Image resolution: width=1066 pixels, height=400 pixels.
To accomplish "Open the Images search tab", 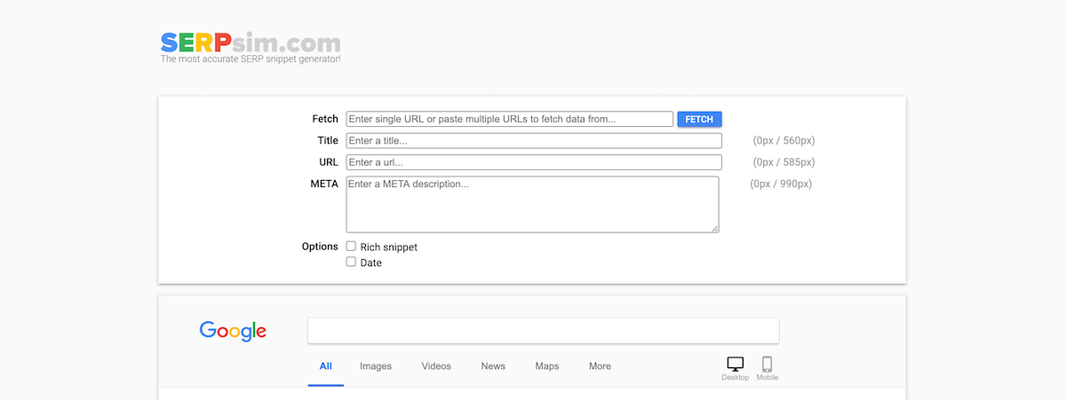I will pyautogui.click(x=376, y=366).
